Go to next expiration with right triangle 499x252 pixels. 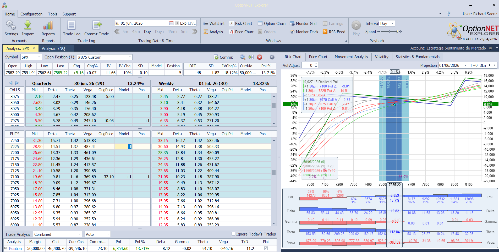point(17,83)
